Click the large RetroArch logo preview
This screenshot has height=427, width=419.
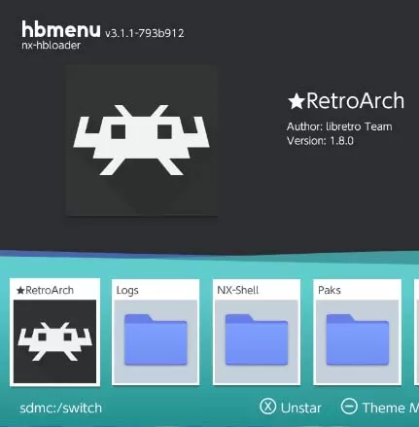tap(142, 140)
